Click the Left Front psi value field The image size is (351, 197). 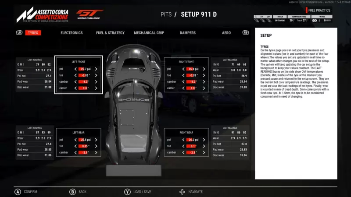(x=86, y=69)
